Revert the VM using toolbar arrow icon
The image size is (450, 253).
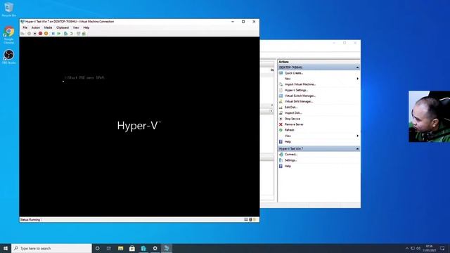coord(72,34)
